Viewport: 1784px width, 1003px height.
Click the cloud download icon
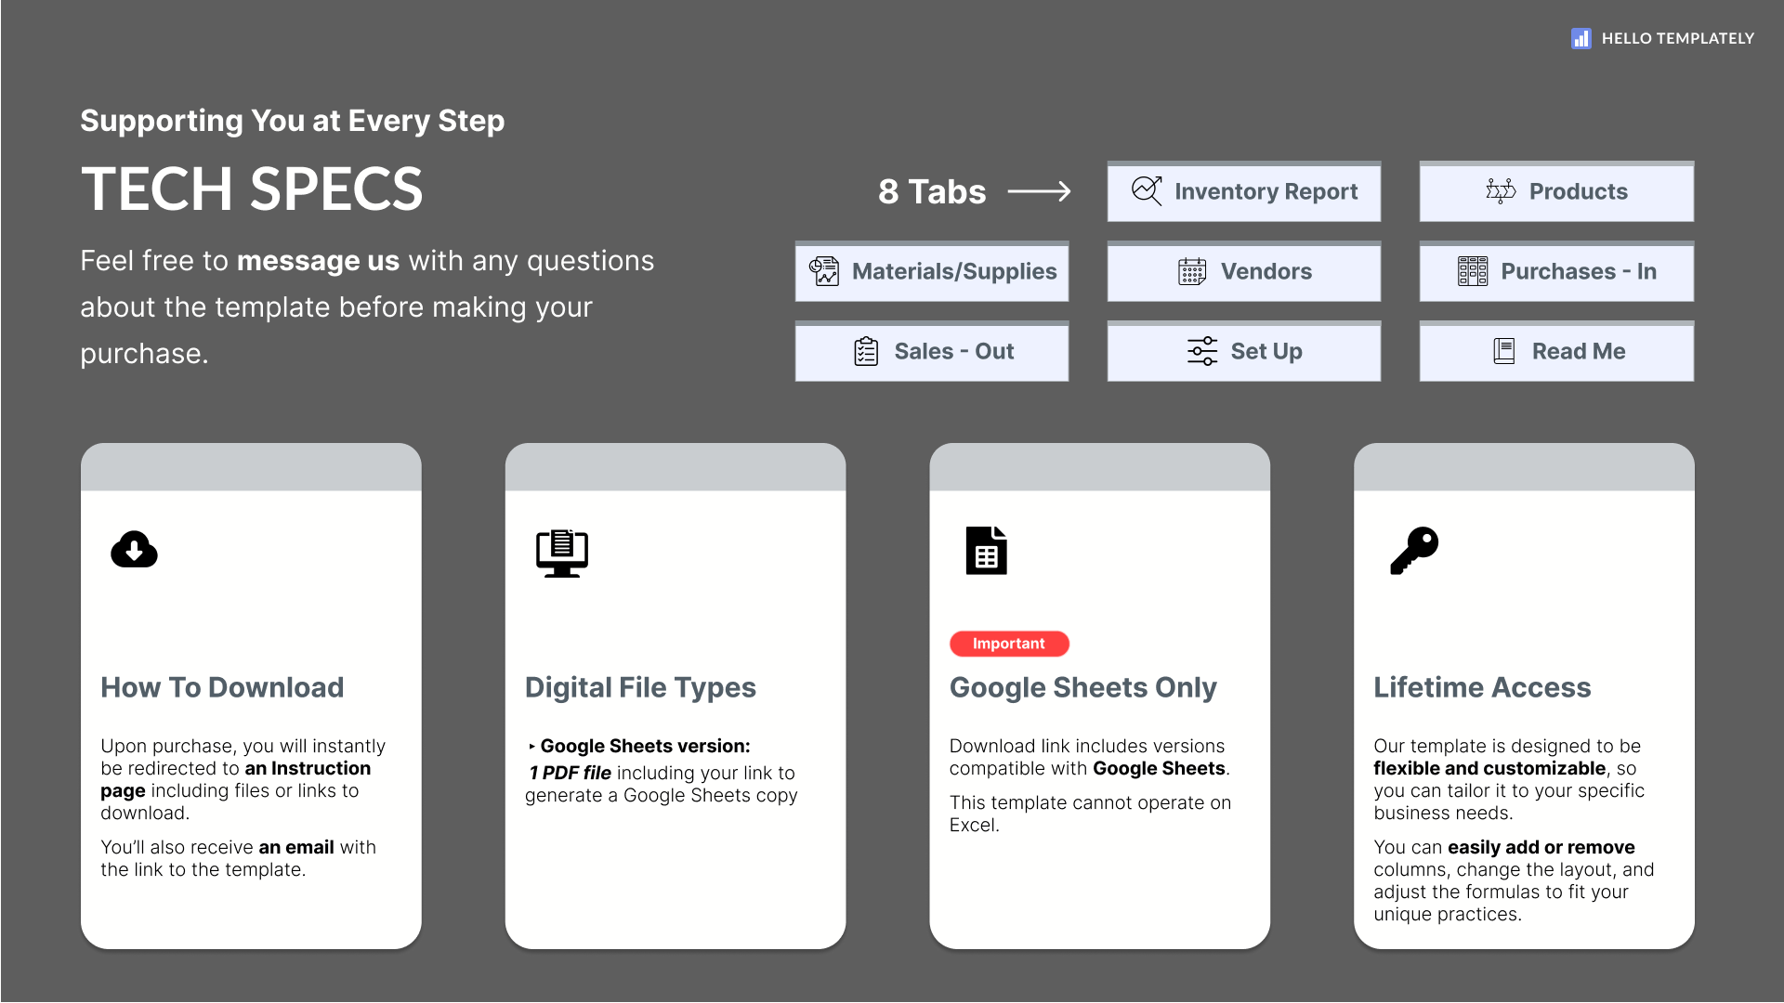click(x=134, y=550)
